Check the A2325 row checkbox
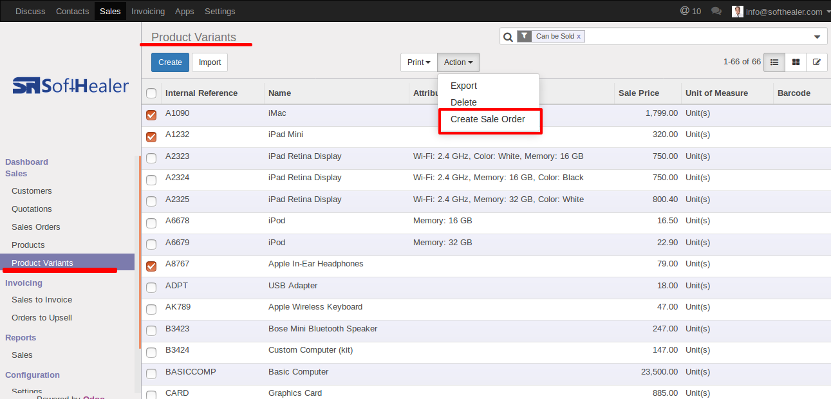831x399 pixels. coord(151,201)
